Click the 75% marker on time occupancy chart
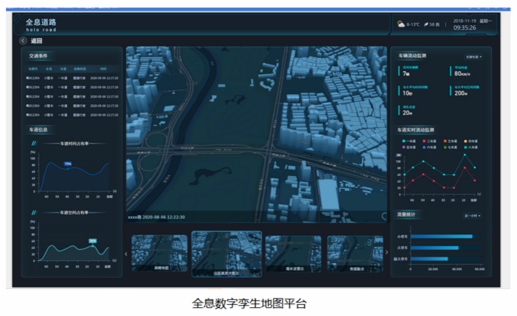Screen dimensions: 517x316 pyautogui.click(x=68, y=164)
